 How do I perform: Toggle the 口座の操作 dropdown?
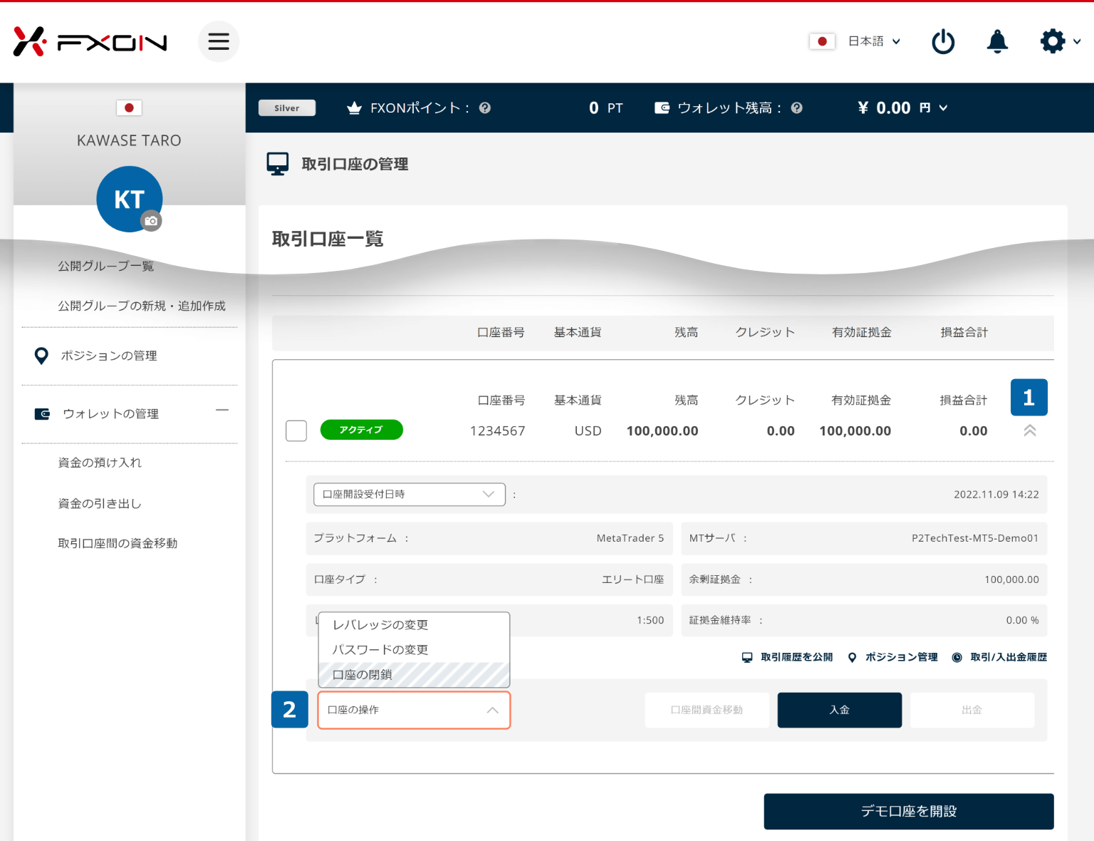tap(414, 710)
